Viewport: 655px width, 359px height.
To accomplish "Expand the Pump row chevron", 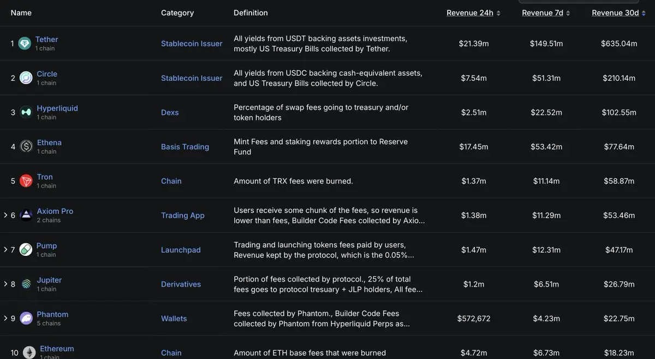I will (5, 250).
